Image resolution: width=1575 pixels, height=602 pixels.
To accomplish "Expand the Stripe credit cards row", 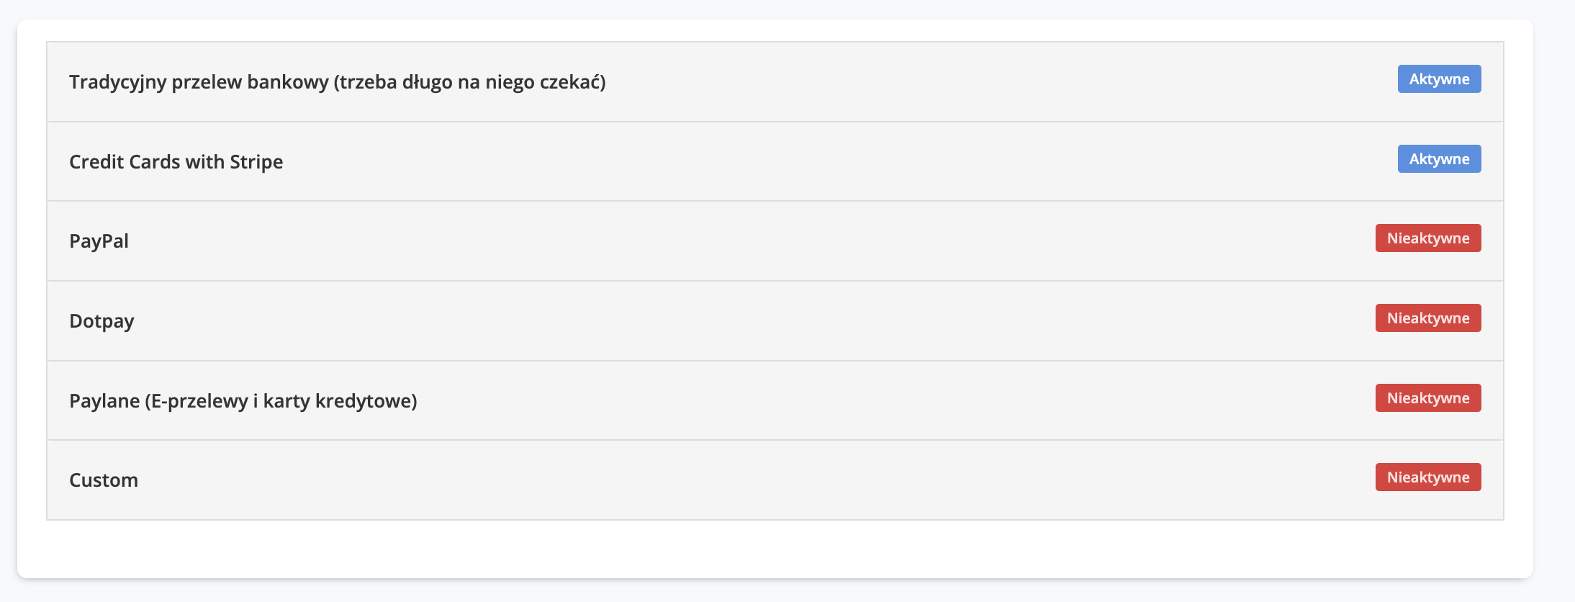I will 792,162.
